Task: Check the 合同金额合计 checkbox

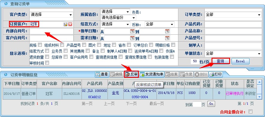Action: click(x=250, y=111)
